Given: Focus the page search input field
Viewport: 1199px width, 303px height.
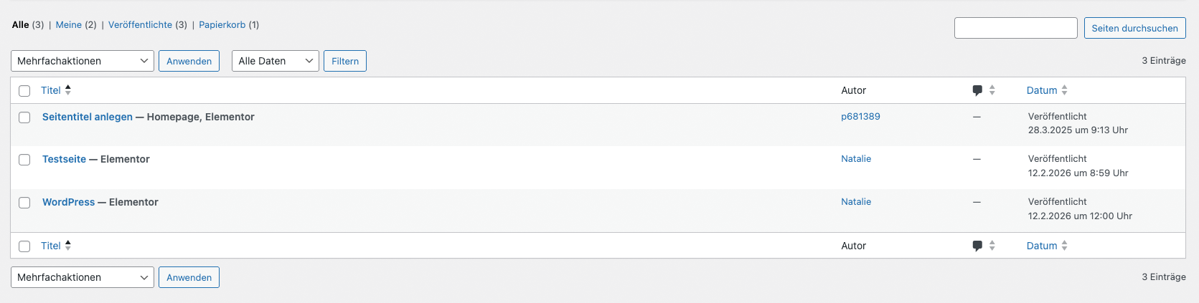Looking at the screenshot, I should (x=1016, y=28).
